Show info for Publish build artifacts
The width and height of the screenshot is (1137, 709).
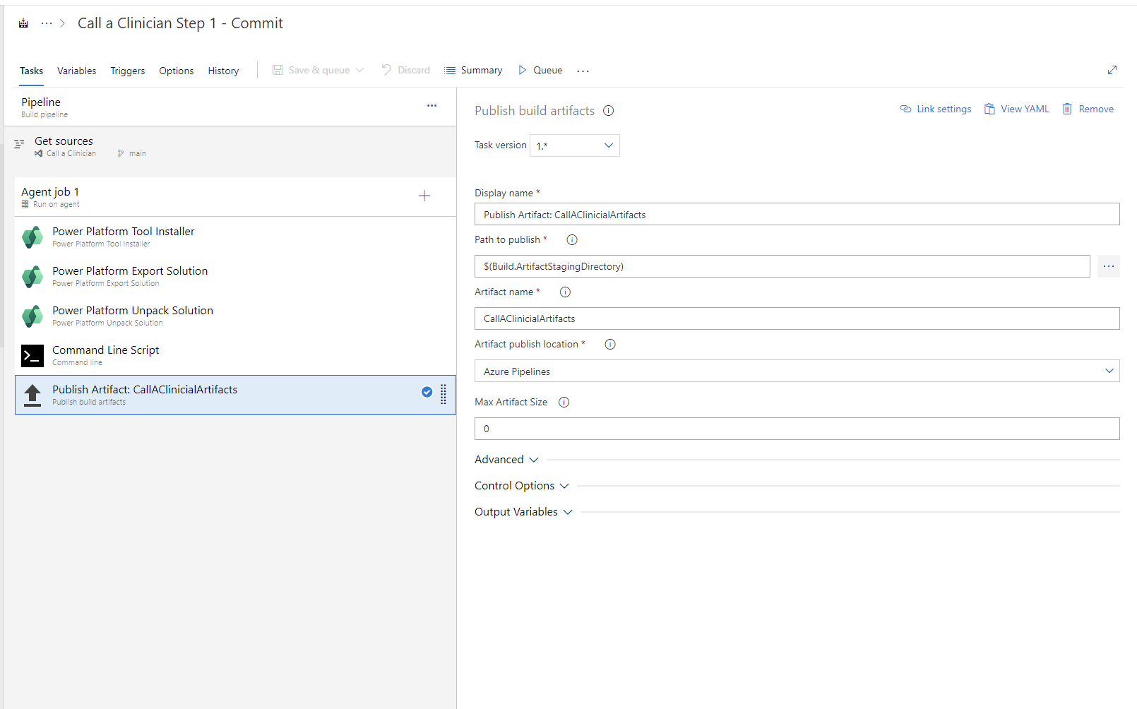coord(609,110)
